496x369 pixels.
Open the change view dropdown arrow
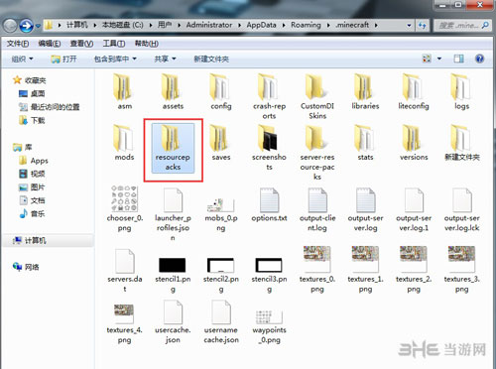click(439, 59)
